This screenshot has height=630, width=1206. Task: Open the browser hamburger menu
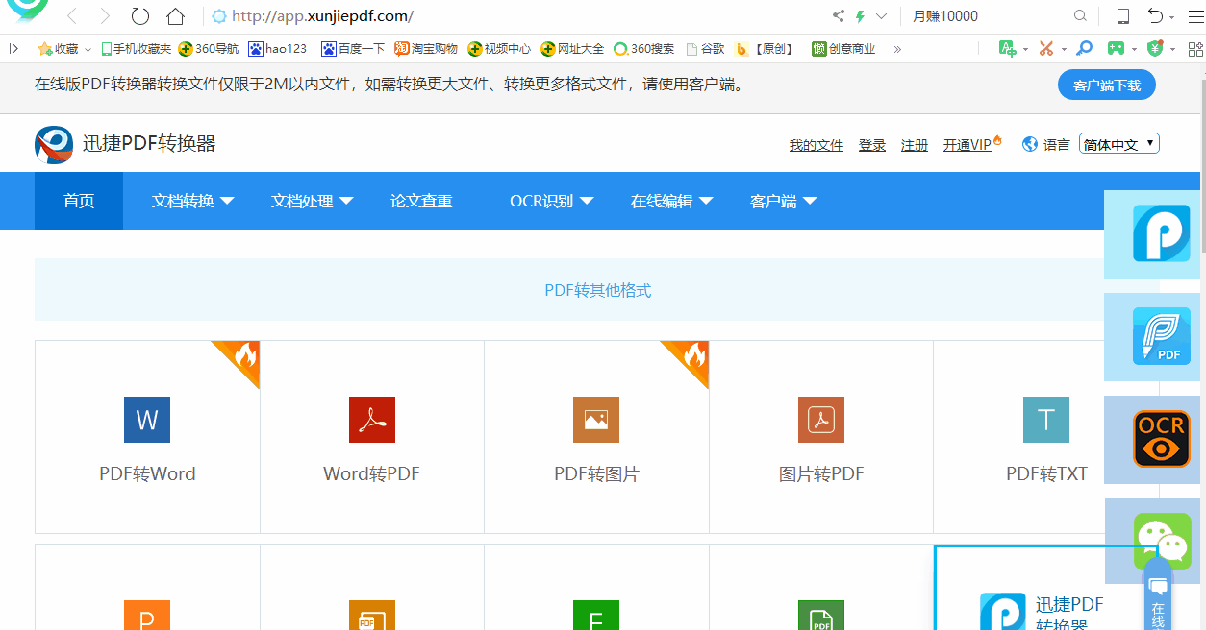1195,16
